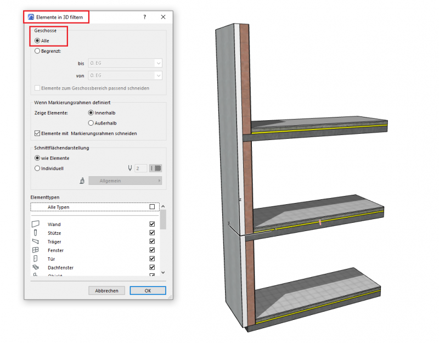Click the Tür door icon
Viewport: 439px width, 343px height.
click(36, 258)
